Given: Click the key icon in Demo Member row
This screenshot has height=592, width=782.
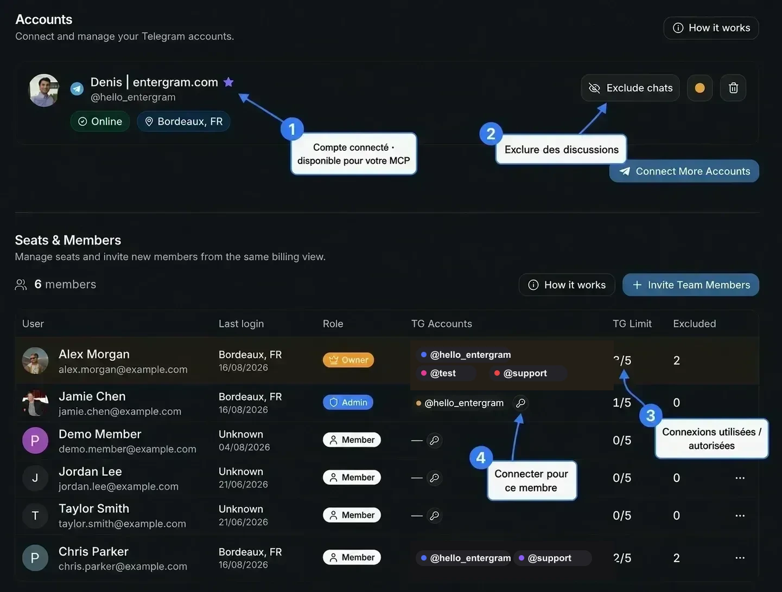Looking at the screenshot, I should click(x=434, y=440).
